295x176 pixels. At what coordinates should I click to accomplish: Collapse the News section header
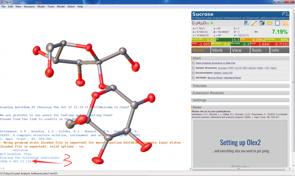tap(240, 107)
